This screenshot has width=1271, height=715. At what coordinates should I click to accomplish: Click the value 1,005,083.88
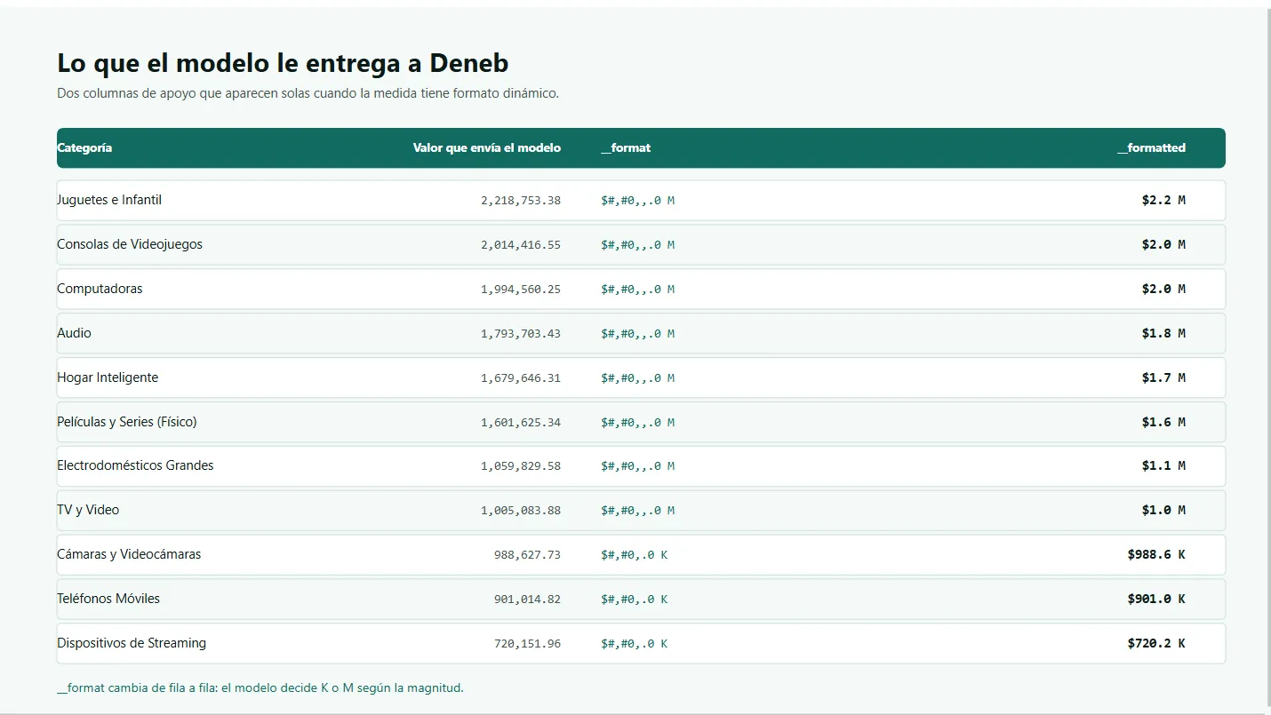click(521, 511)
